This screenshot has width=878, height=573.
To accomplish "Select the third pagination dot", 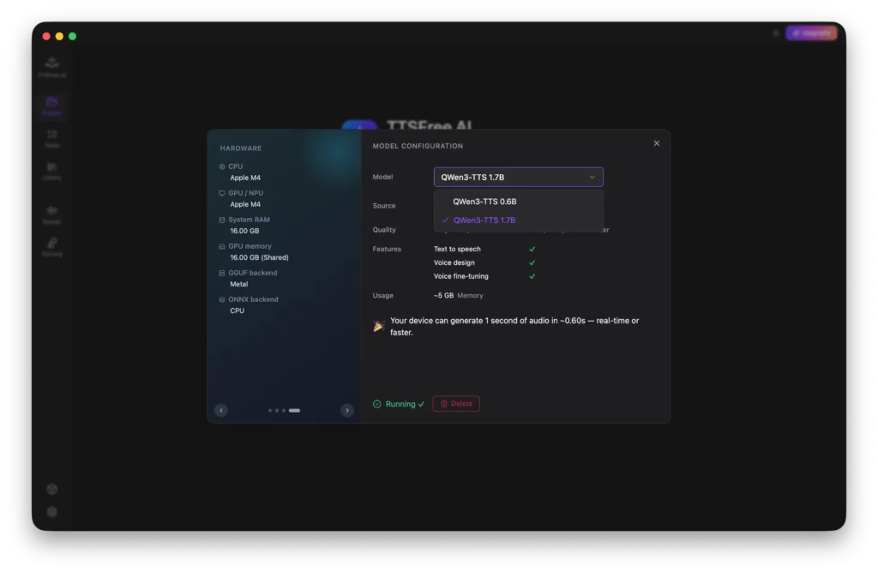I will (x=283, y=411).
